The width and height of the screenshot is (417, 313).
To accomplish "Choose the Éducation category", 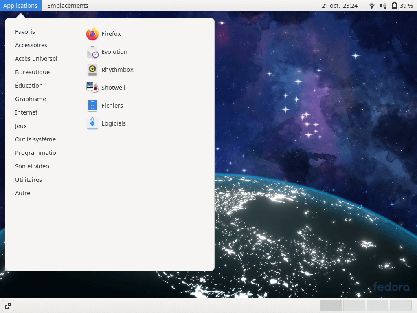I will (x=29, y=86).
